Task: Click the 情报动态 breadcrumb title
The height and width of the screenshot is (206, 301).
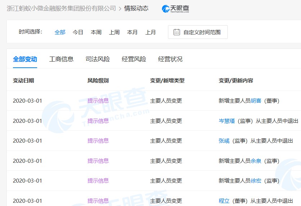Action: tap(136, 8)
